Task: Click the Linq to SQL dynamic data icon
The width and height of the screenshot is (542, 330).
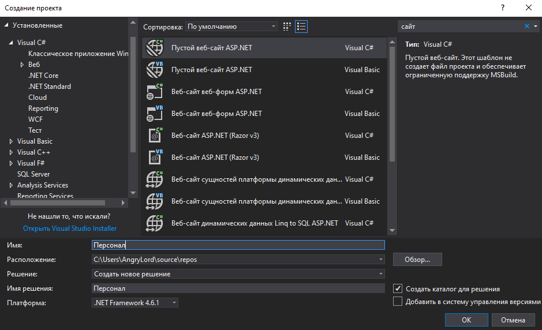Action: point(155,223)
